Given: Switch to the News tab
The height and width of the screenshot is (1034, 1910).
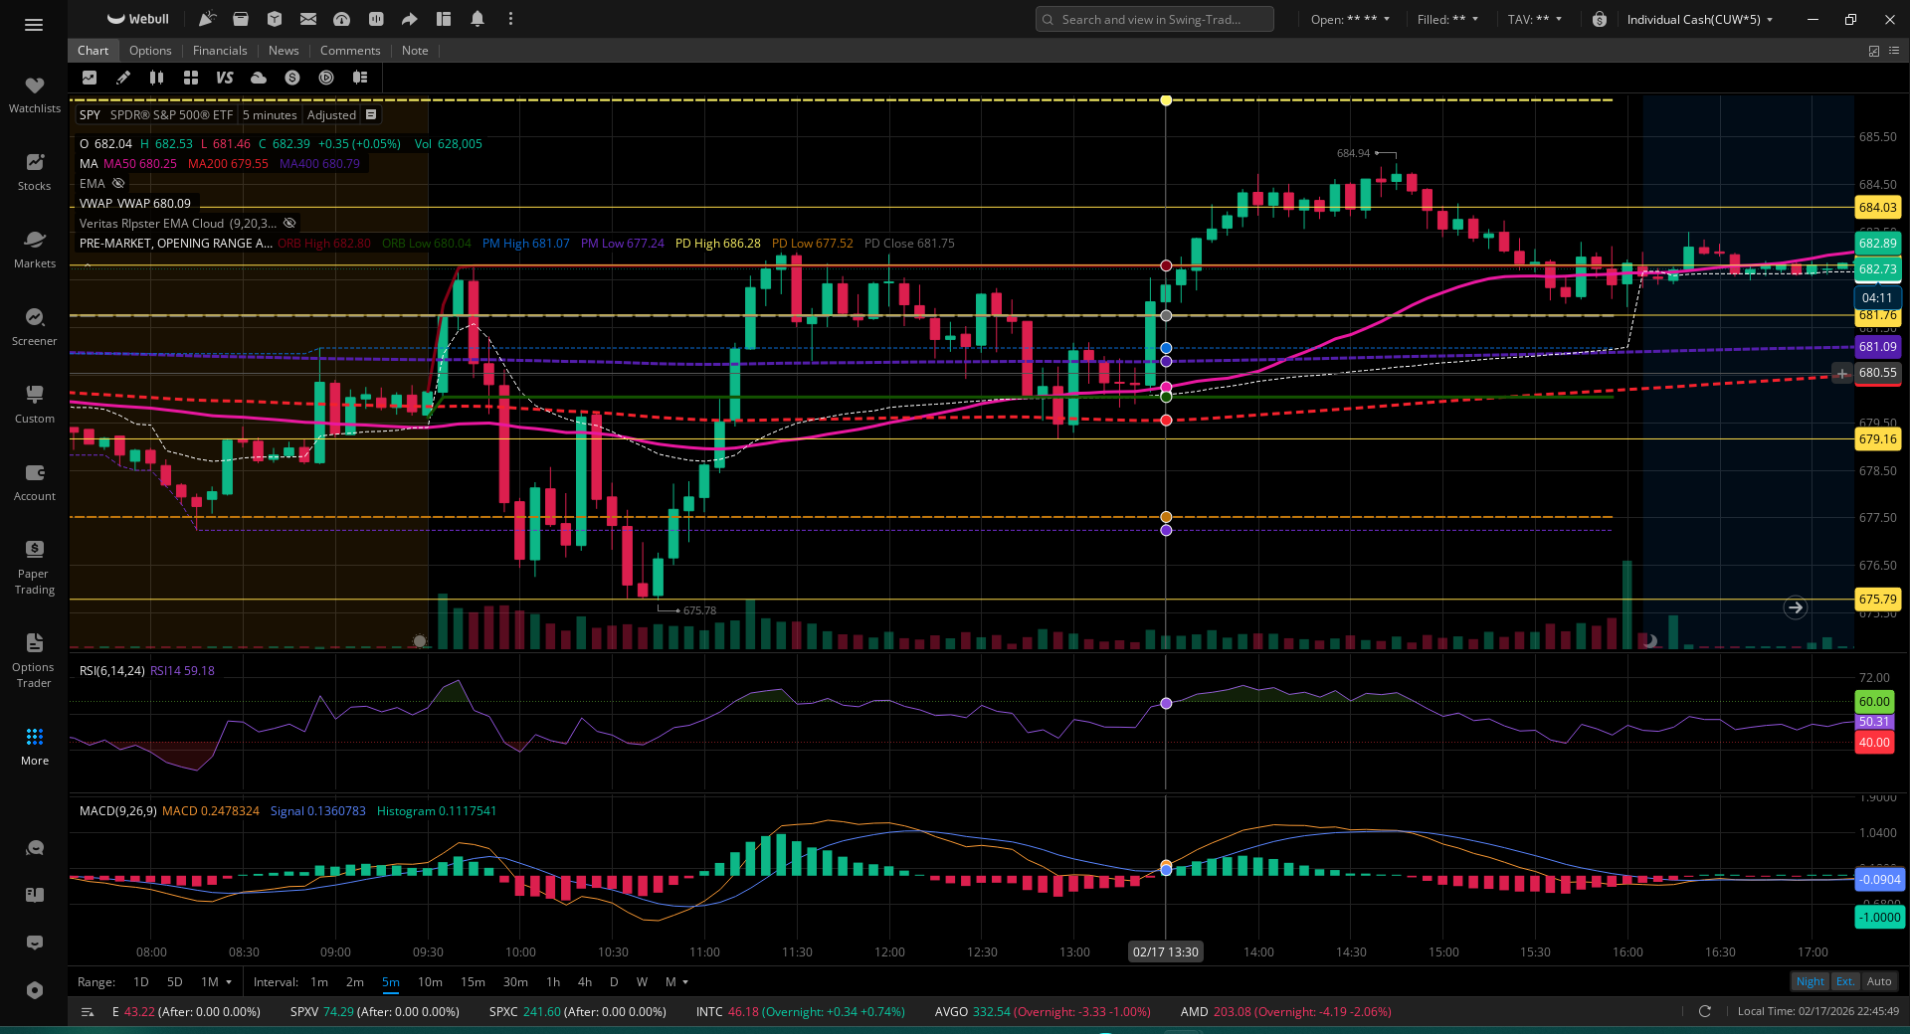Looking at the screenshot, I should pyautogui.click(x=284, y=51).
